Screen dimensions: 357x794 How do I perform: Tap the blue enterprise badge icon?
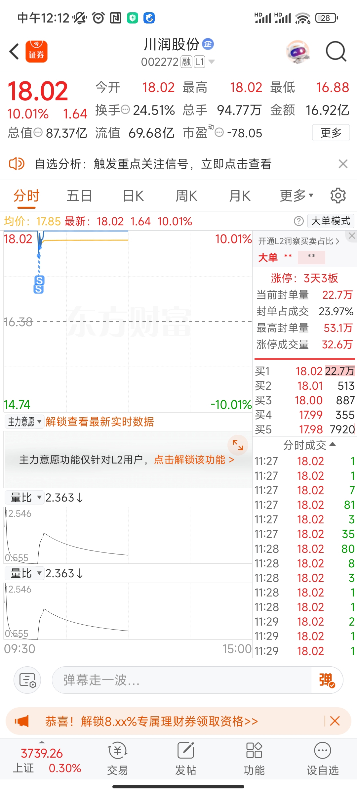point(208,44)
